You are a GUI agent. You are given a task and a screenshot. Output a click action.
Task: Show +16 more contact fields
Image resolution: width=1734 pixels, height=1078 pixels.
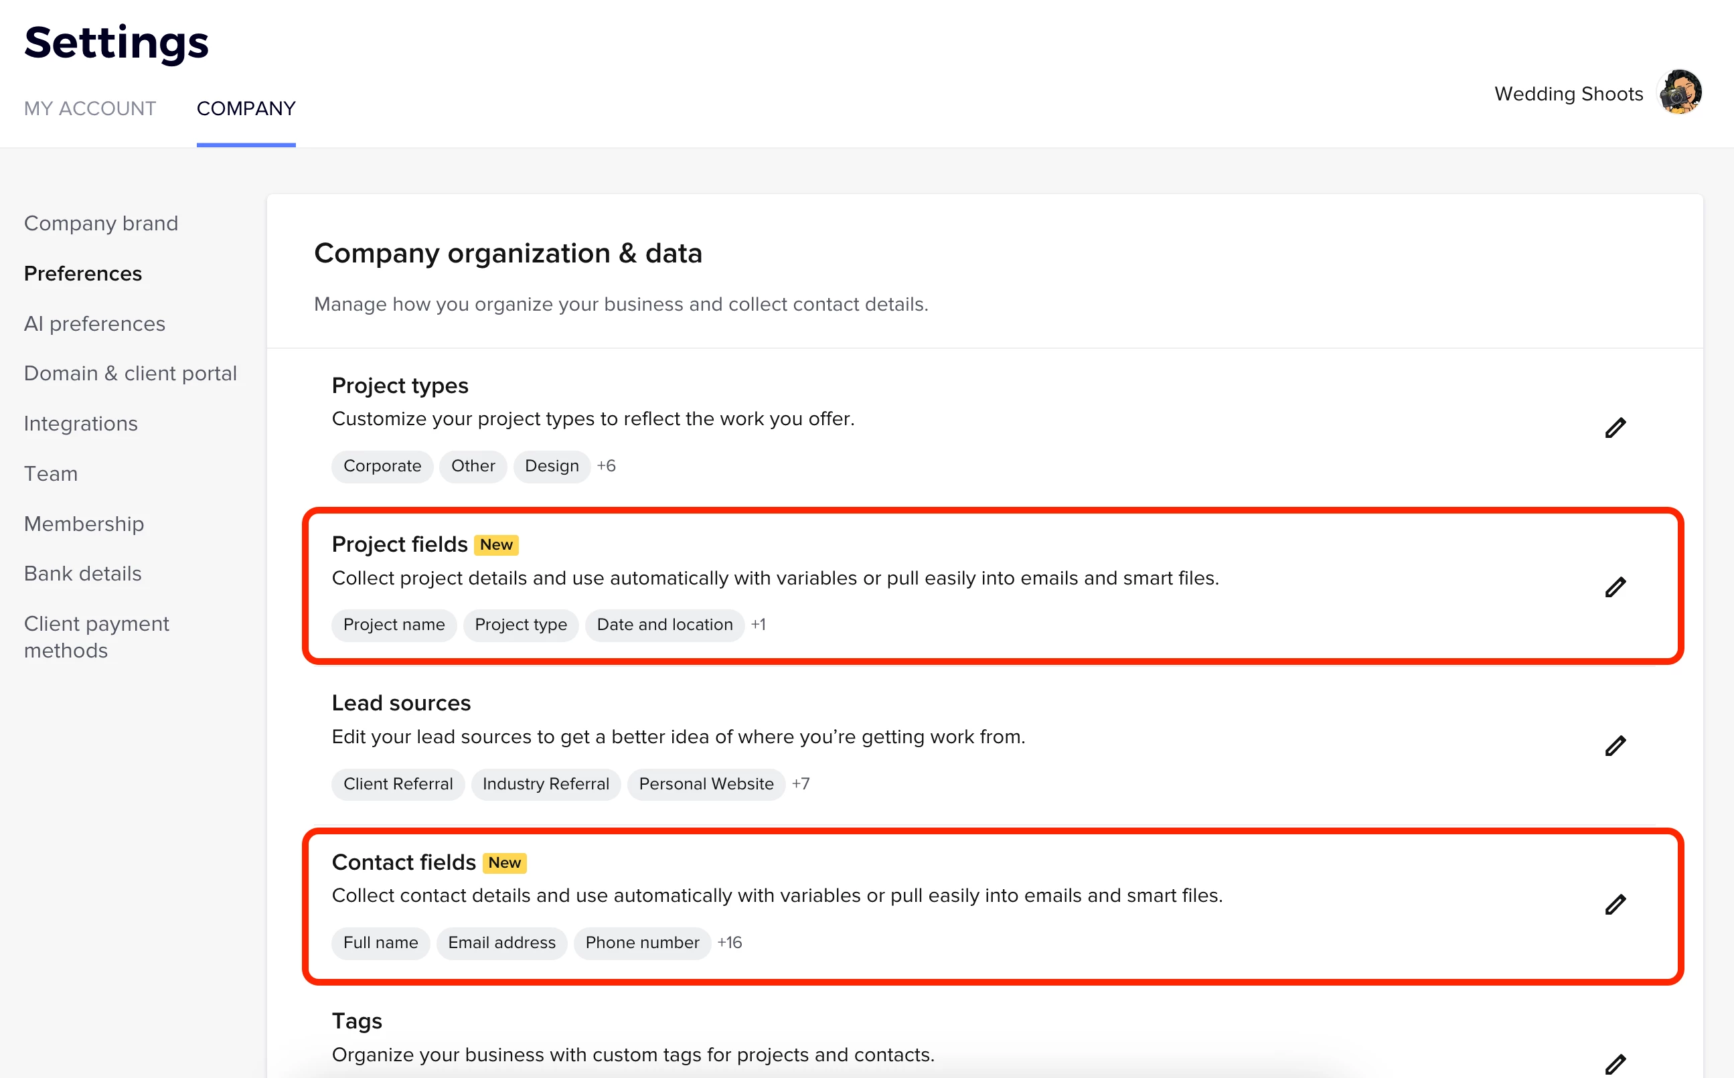pyautogui.click(x=729, y=943)
